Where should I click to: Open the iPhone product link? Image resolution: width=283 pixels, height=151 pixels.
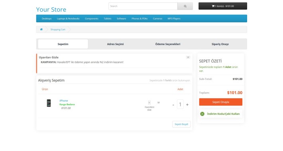point(64,101)
